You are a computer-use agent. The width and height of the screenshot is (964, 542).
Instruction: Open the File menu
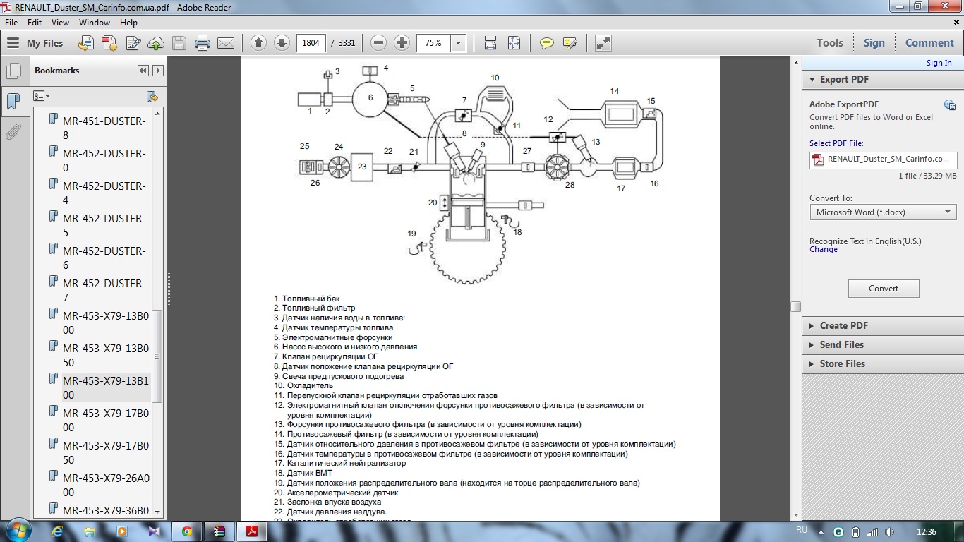click(11, 23)
